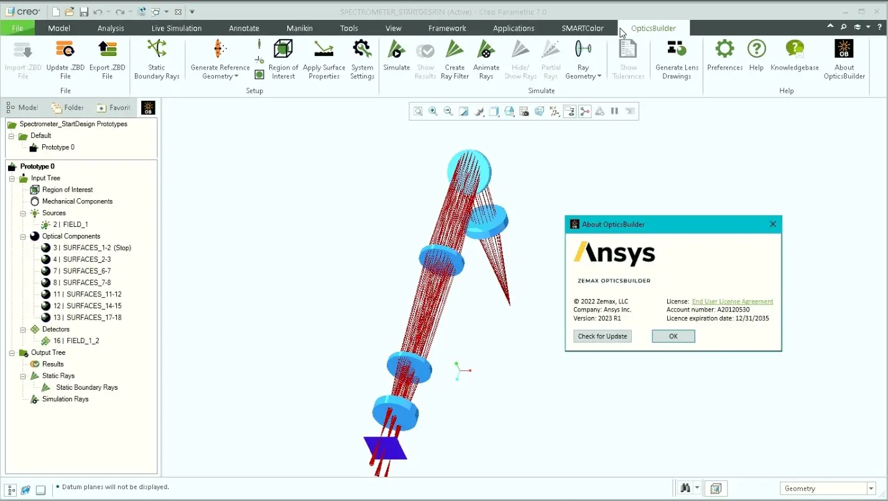Click the New file icon in quick access toolbar

[x=55, y=12]
